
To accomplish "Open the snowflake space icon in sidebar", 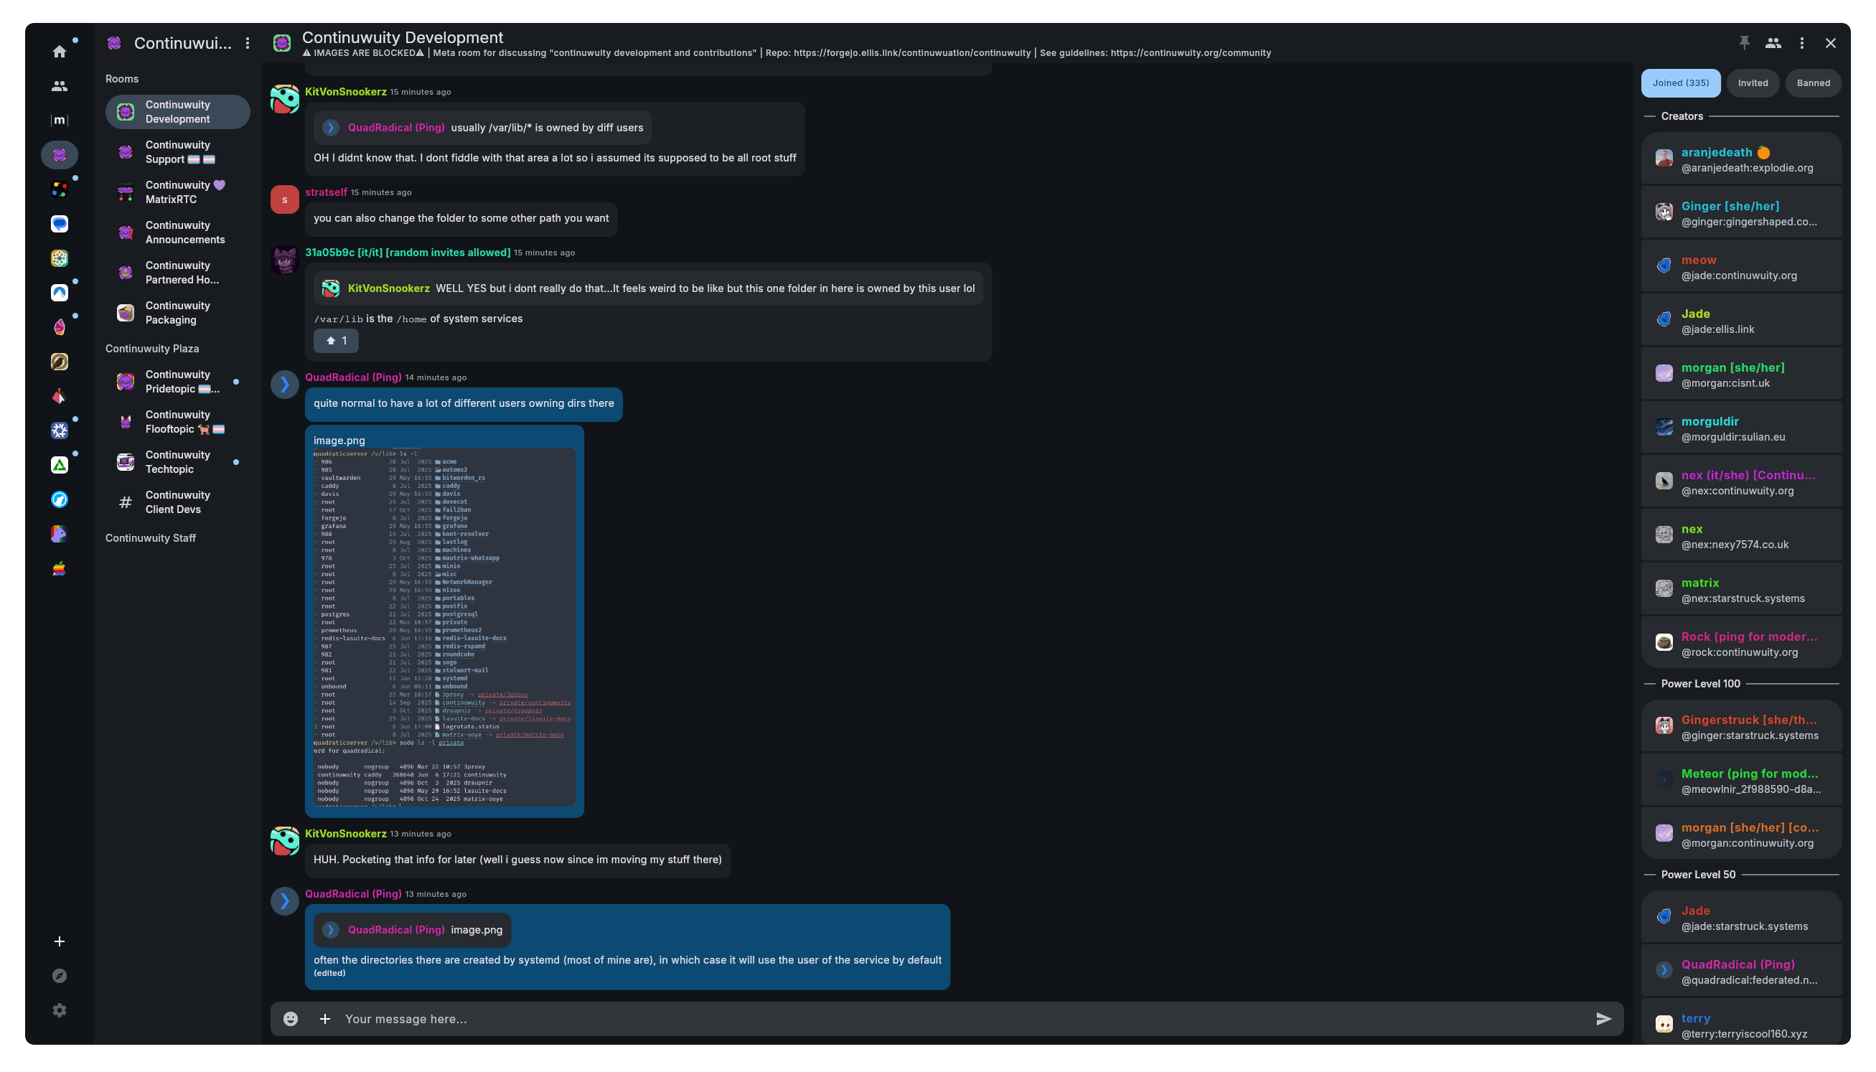I will click(60, 431).
